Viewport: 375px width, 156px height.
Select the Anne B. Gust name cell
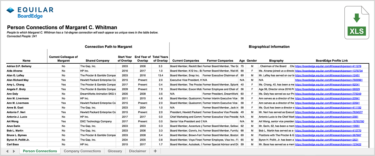point(27,107)
